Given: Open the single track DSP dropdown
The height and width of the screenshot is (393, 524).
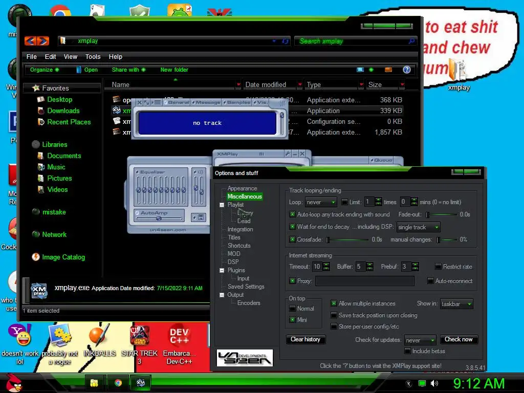Looking at the screenshot, I should tap(419, 227).
